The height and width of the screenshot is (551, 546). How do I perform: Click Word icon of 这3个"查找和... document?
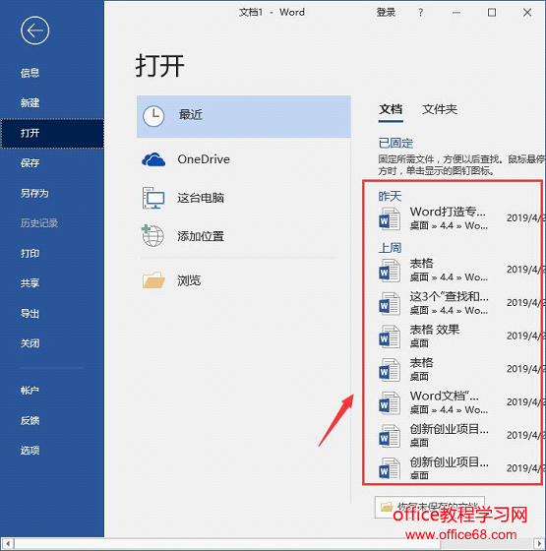(390, 304)
